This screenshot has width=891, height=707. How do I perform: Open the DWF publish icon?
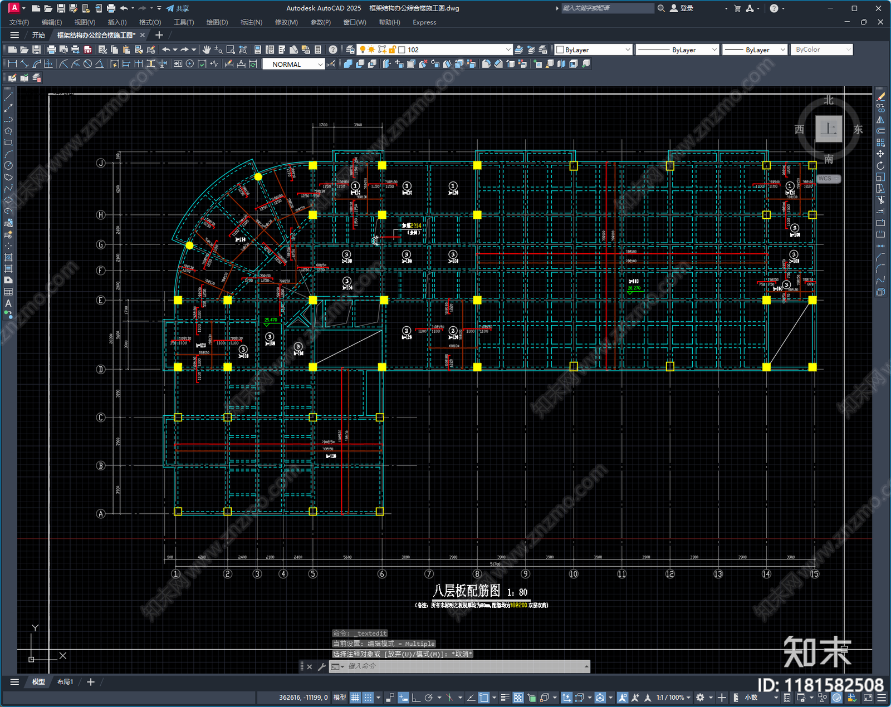pos(87,50)
